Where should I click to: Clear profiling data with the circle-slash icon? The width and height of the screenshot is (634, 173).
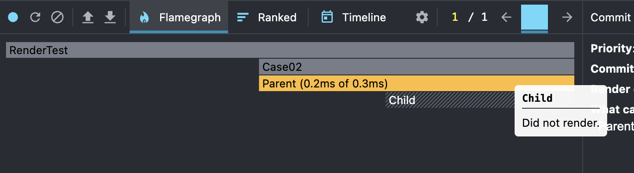(x=57, y=18)
